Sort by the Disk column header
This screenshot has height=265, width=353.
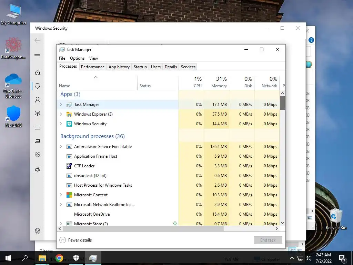(242, 82)
